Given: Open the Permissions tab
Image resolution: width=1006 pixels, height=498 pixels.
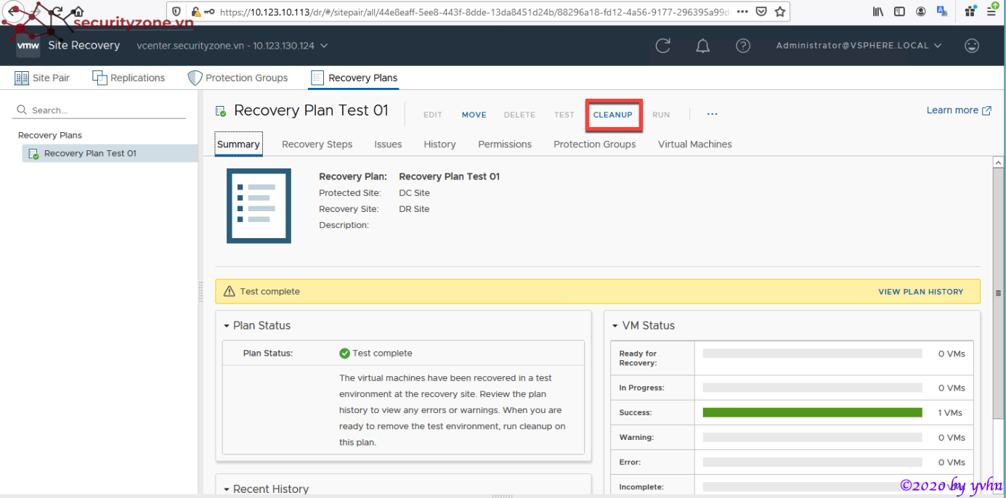Looking at the screenshot, I should 505,144.
